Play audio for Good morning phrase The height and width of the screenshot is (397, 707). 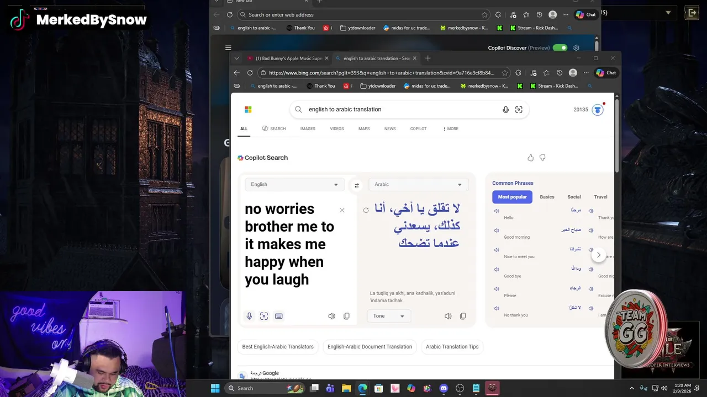pos(497,230)
